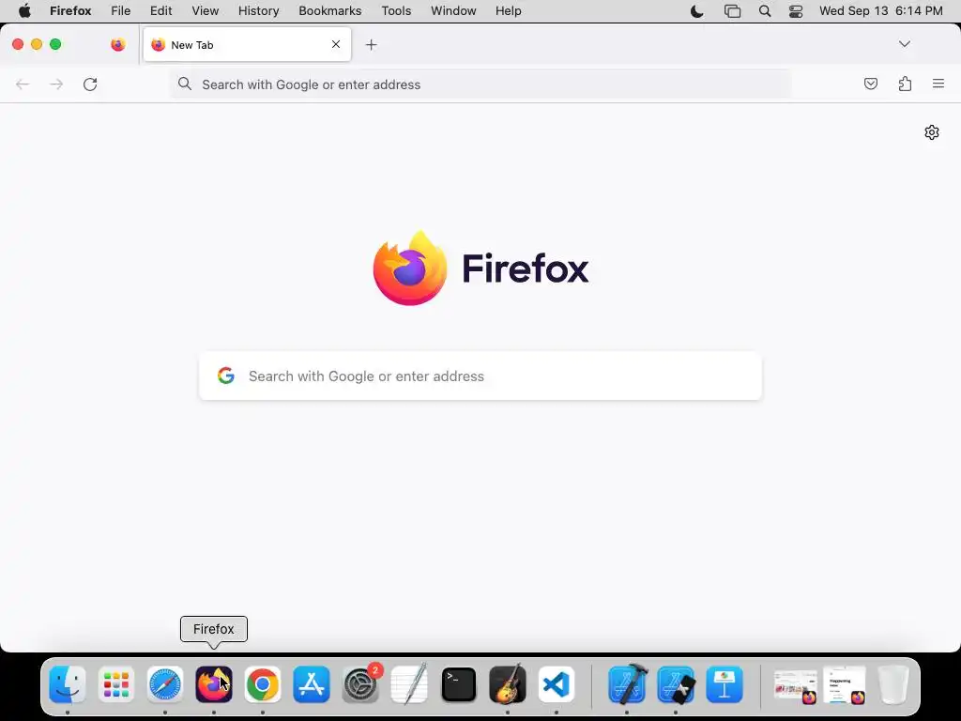Click the Firefox Dock icon
The width and height of the screenshot is (961, 721).
(x=214, y=684)
